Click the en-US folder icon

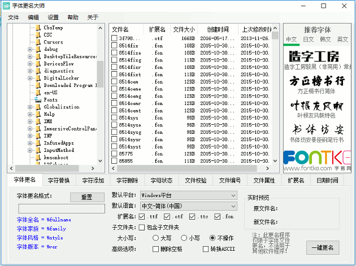pyautogui.click(x=38, y=93)
